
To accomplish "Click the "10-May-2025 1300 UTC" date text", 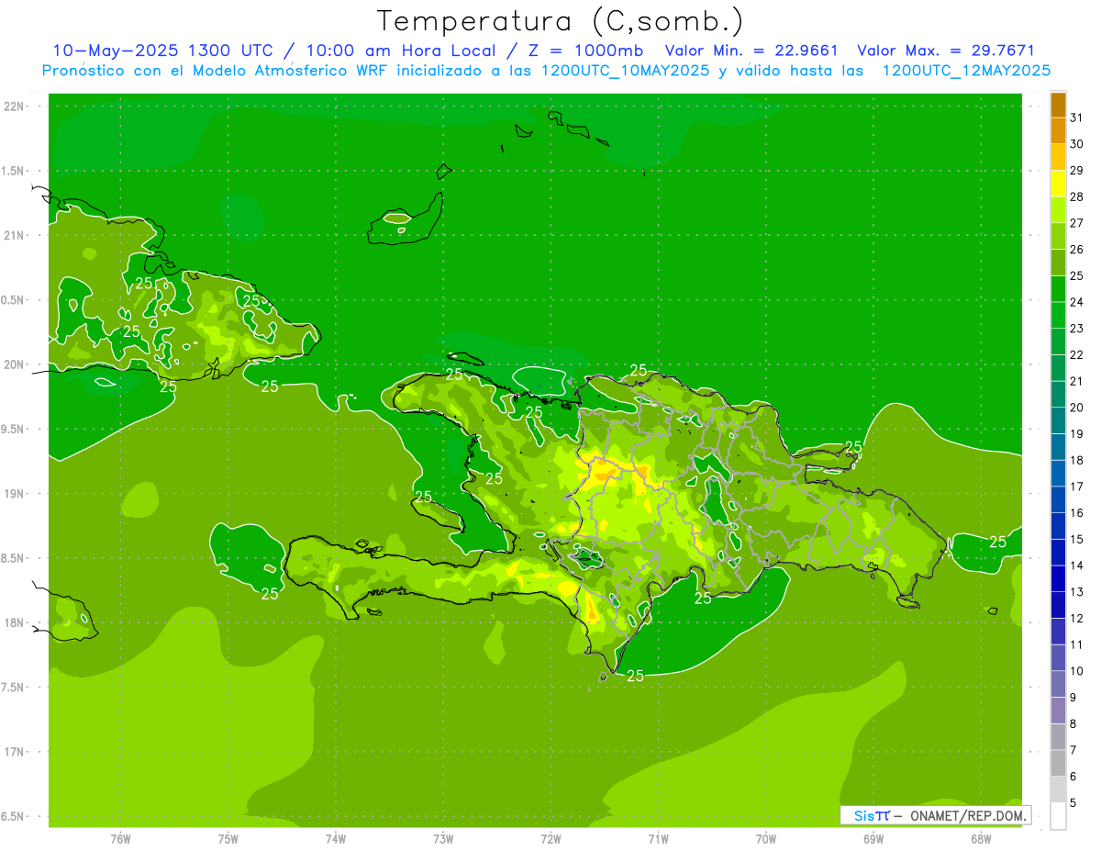I will pos(162,50).
